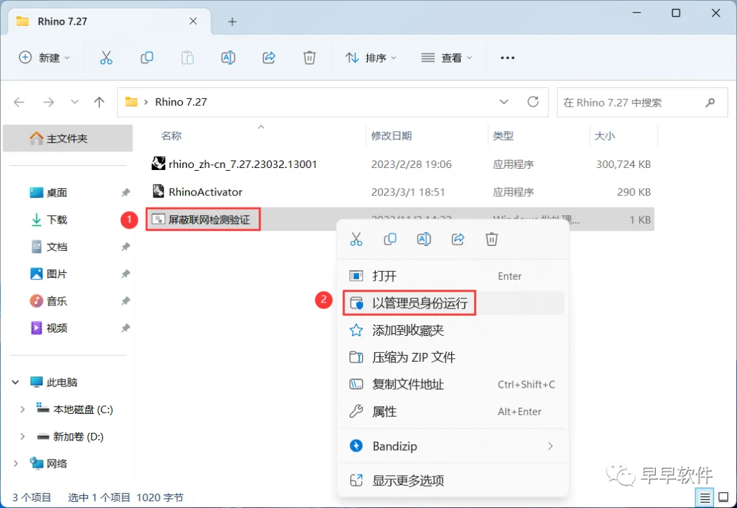This screenshot has height=508, width=737.
Task: Sort by the 名称 column header
Action: (171, 136)
